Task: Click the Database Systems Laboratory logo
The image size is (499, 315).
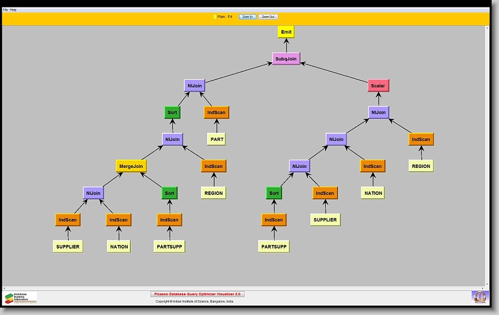Action: pyautogui.click(x=20, y=298)
